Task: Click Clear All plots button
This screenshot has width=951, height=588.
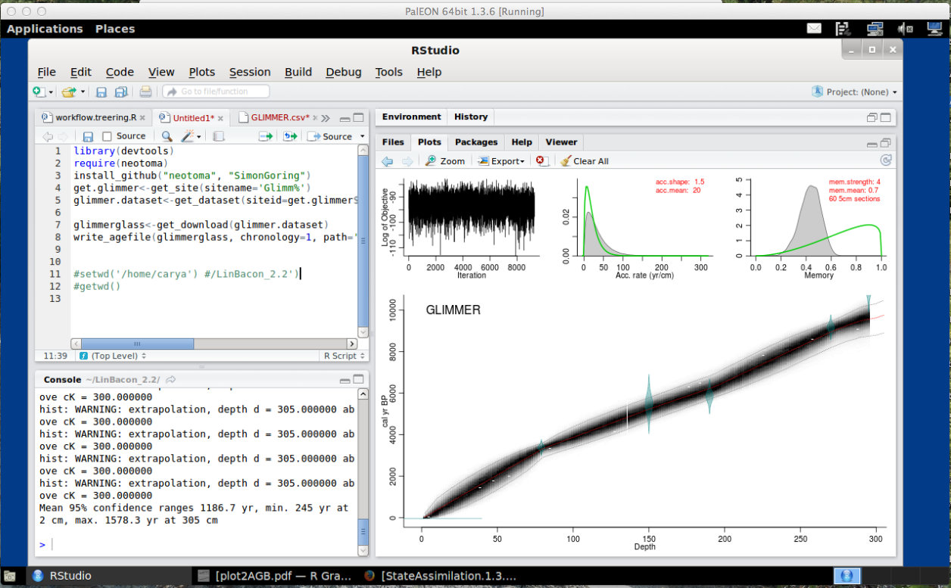Action: click(584, 161)
